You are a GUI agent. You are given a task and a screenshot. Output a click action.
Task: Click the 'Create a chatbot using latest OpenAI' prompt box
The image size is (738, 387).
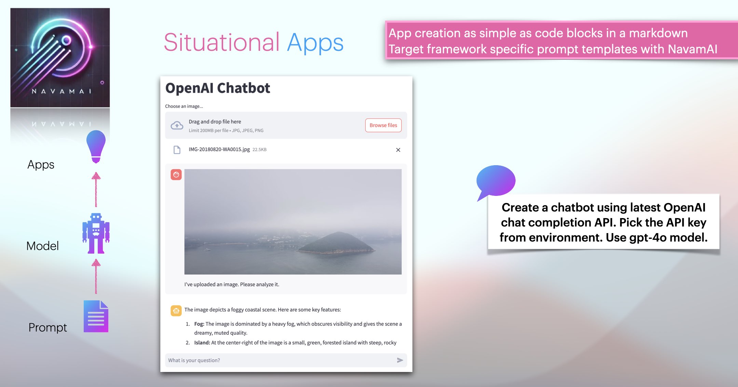click(604, 222)
